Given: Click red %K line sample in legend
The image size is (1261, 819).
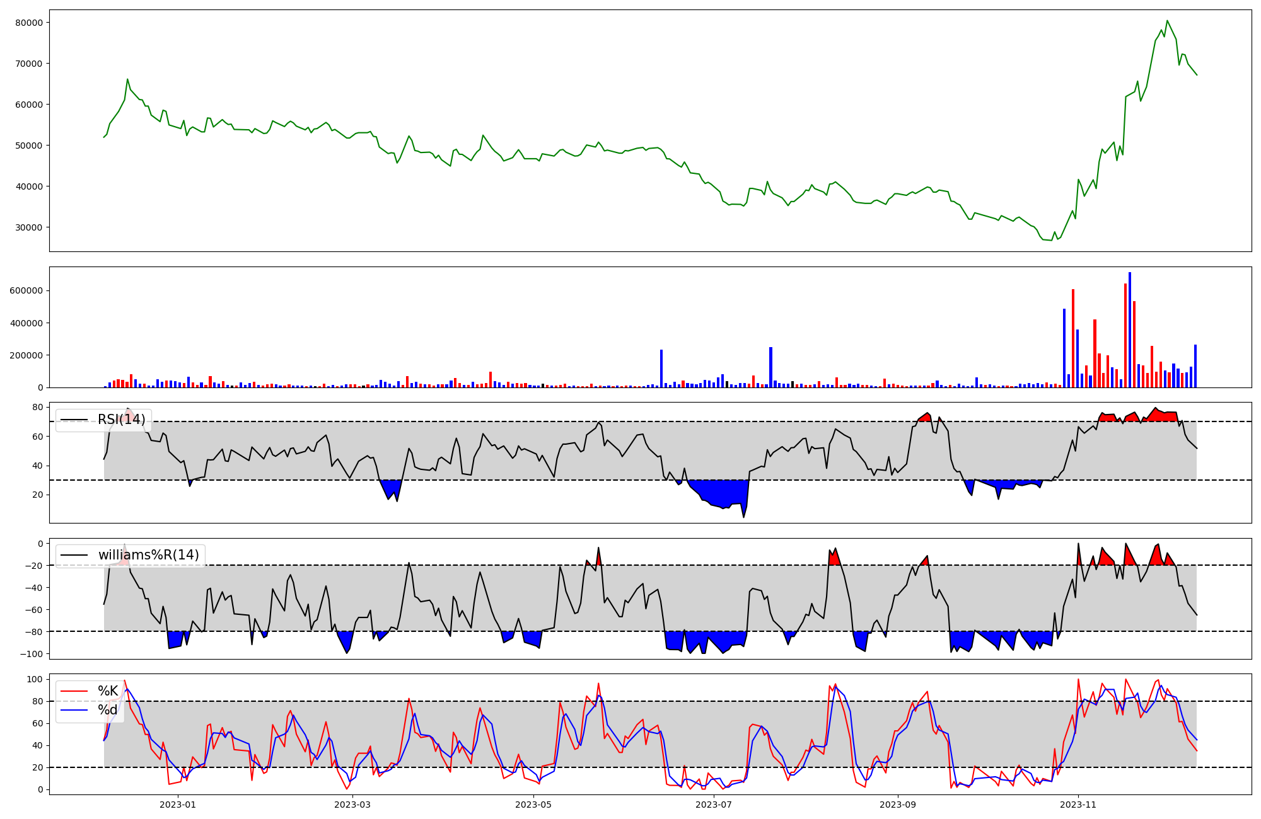Looking at the screenshot, I should 74,691.
